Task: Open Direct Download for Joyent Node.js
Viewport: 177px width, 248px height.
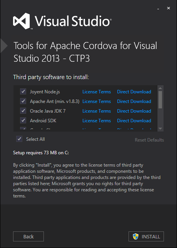Action: pyautogui.click(x=134, y=92)
